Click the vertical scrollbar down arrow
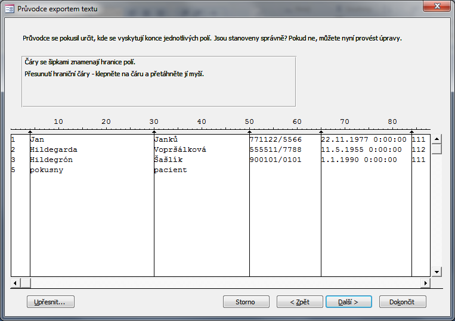 (x=437, y=272)
